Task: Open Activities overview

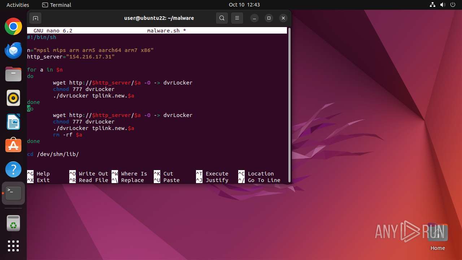Action: click(x=18, y=5)
